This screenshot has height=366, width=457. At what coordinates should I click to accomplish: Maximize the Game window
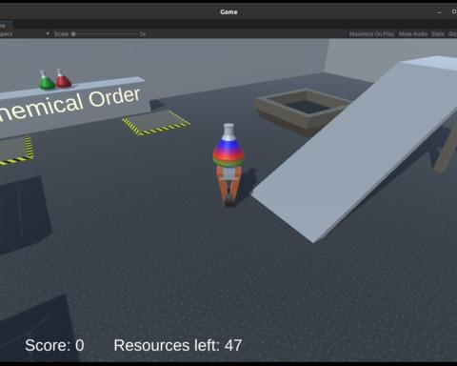454,11
